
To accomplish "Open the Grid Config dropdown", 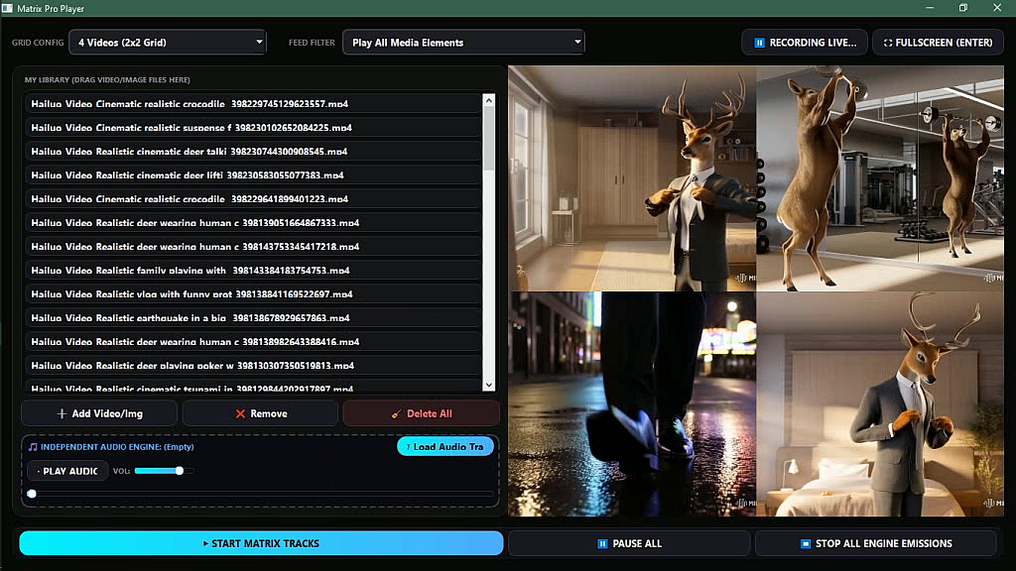I will point(168,42).
